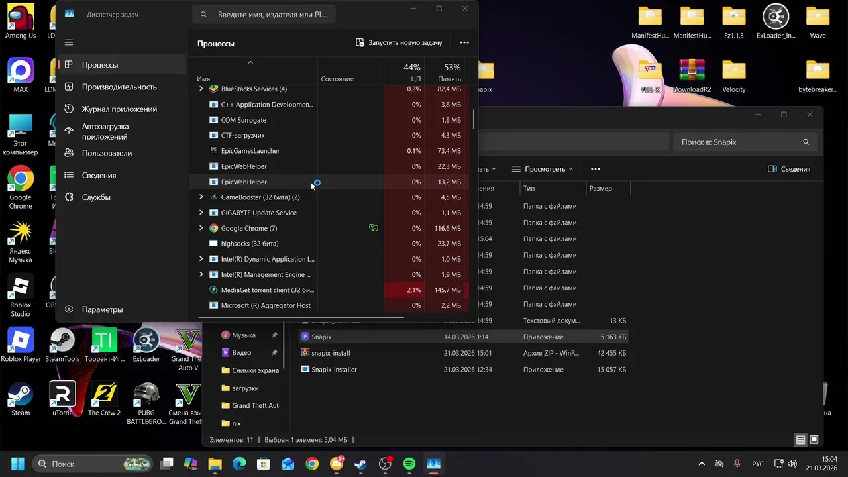Image resolution: width=848 pixels, height=477 pixels.
Task: Select EpicGamesLauncher process
Action: [330, 151]
